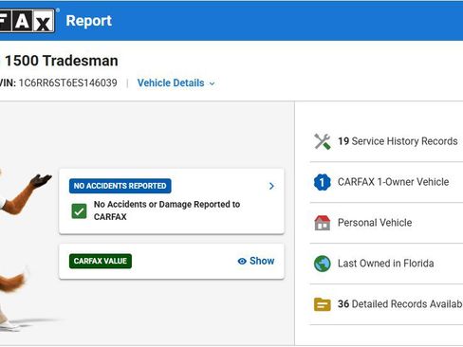The height and width of the screenshot is (347, 463).
Task: Open 19 Service History Records
Action: (x=386, y=141)
